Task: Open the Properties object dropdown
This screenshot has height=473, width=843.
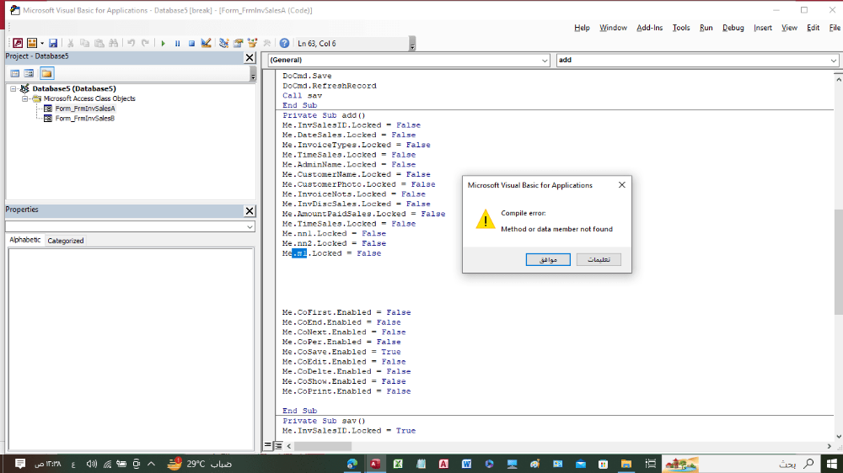Action: [x=250, y=227]
